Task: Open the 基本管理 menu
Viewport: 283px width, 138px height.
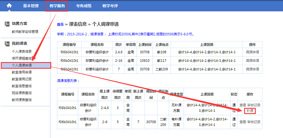Action: (x=31, y=6)
